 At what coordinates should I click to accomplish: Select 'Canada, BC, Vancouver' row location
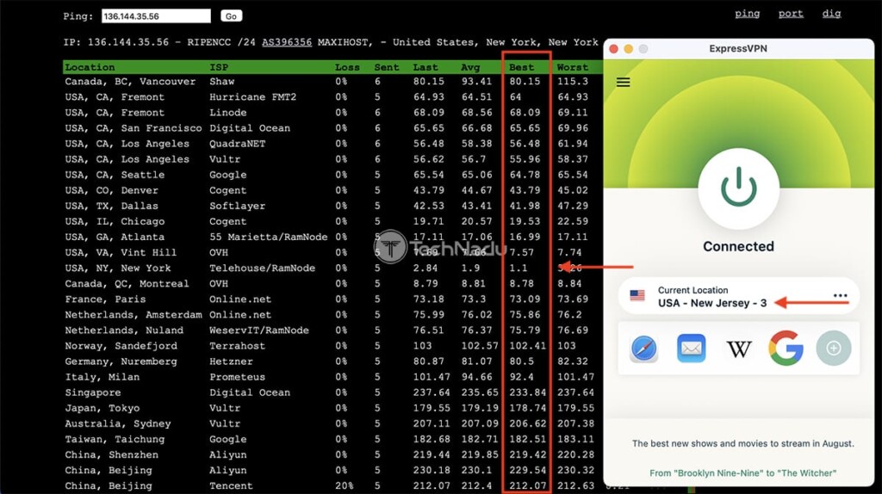131,82
